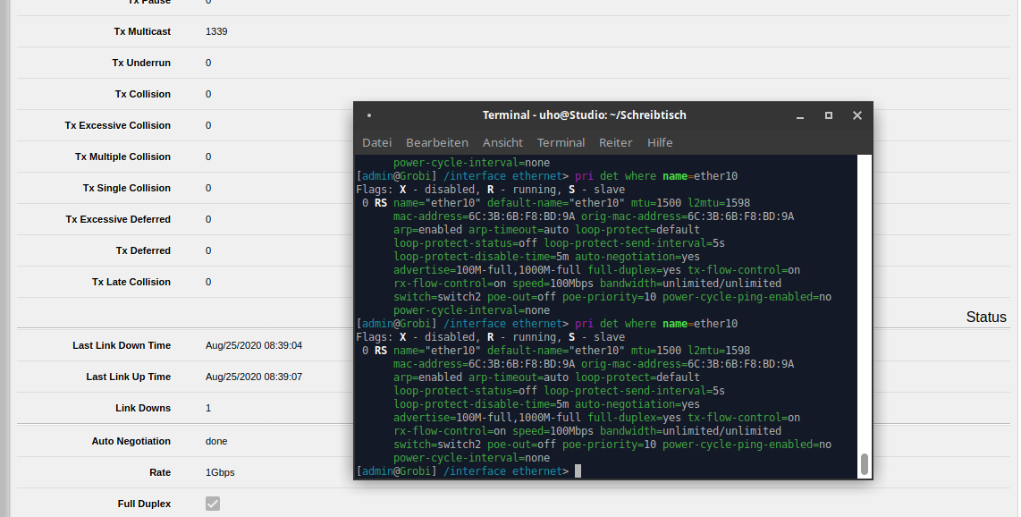Click the value Aug/25/2020 08:39:04
The image size is (1021, 517).
(x=254, y=345)
